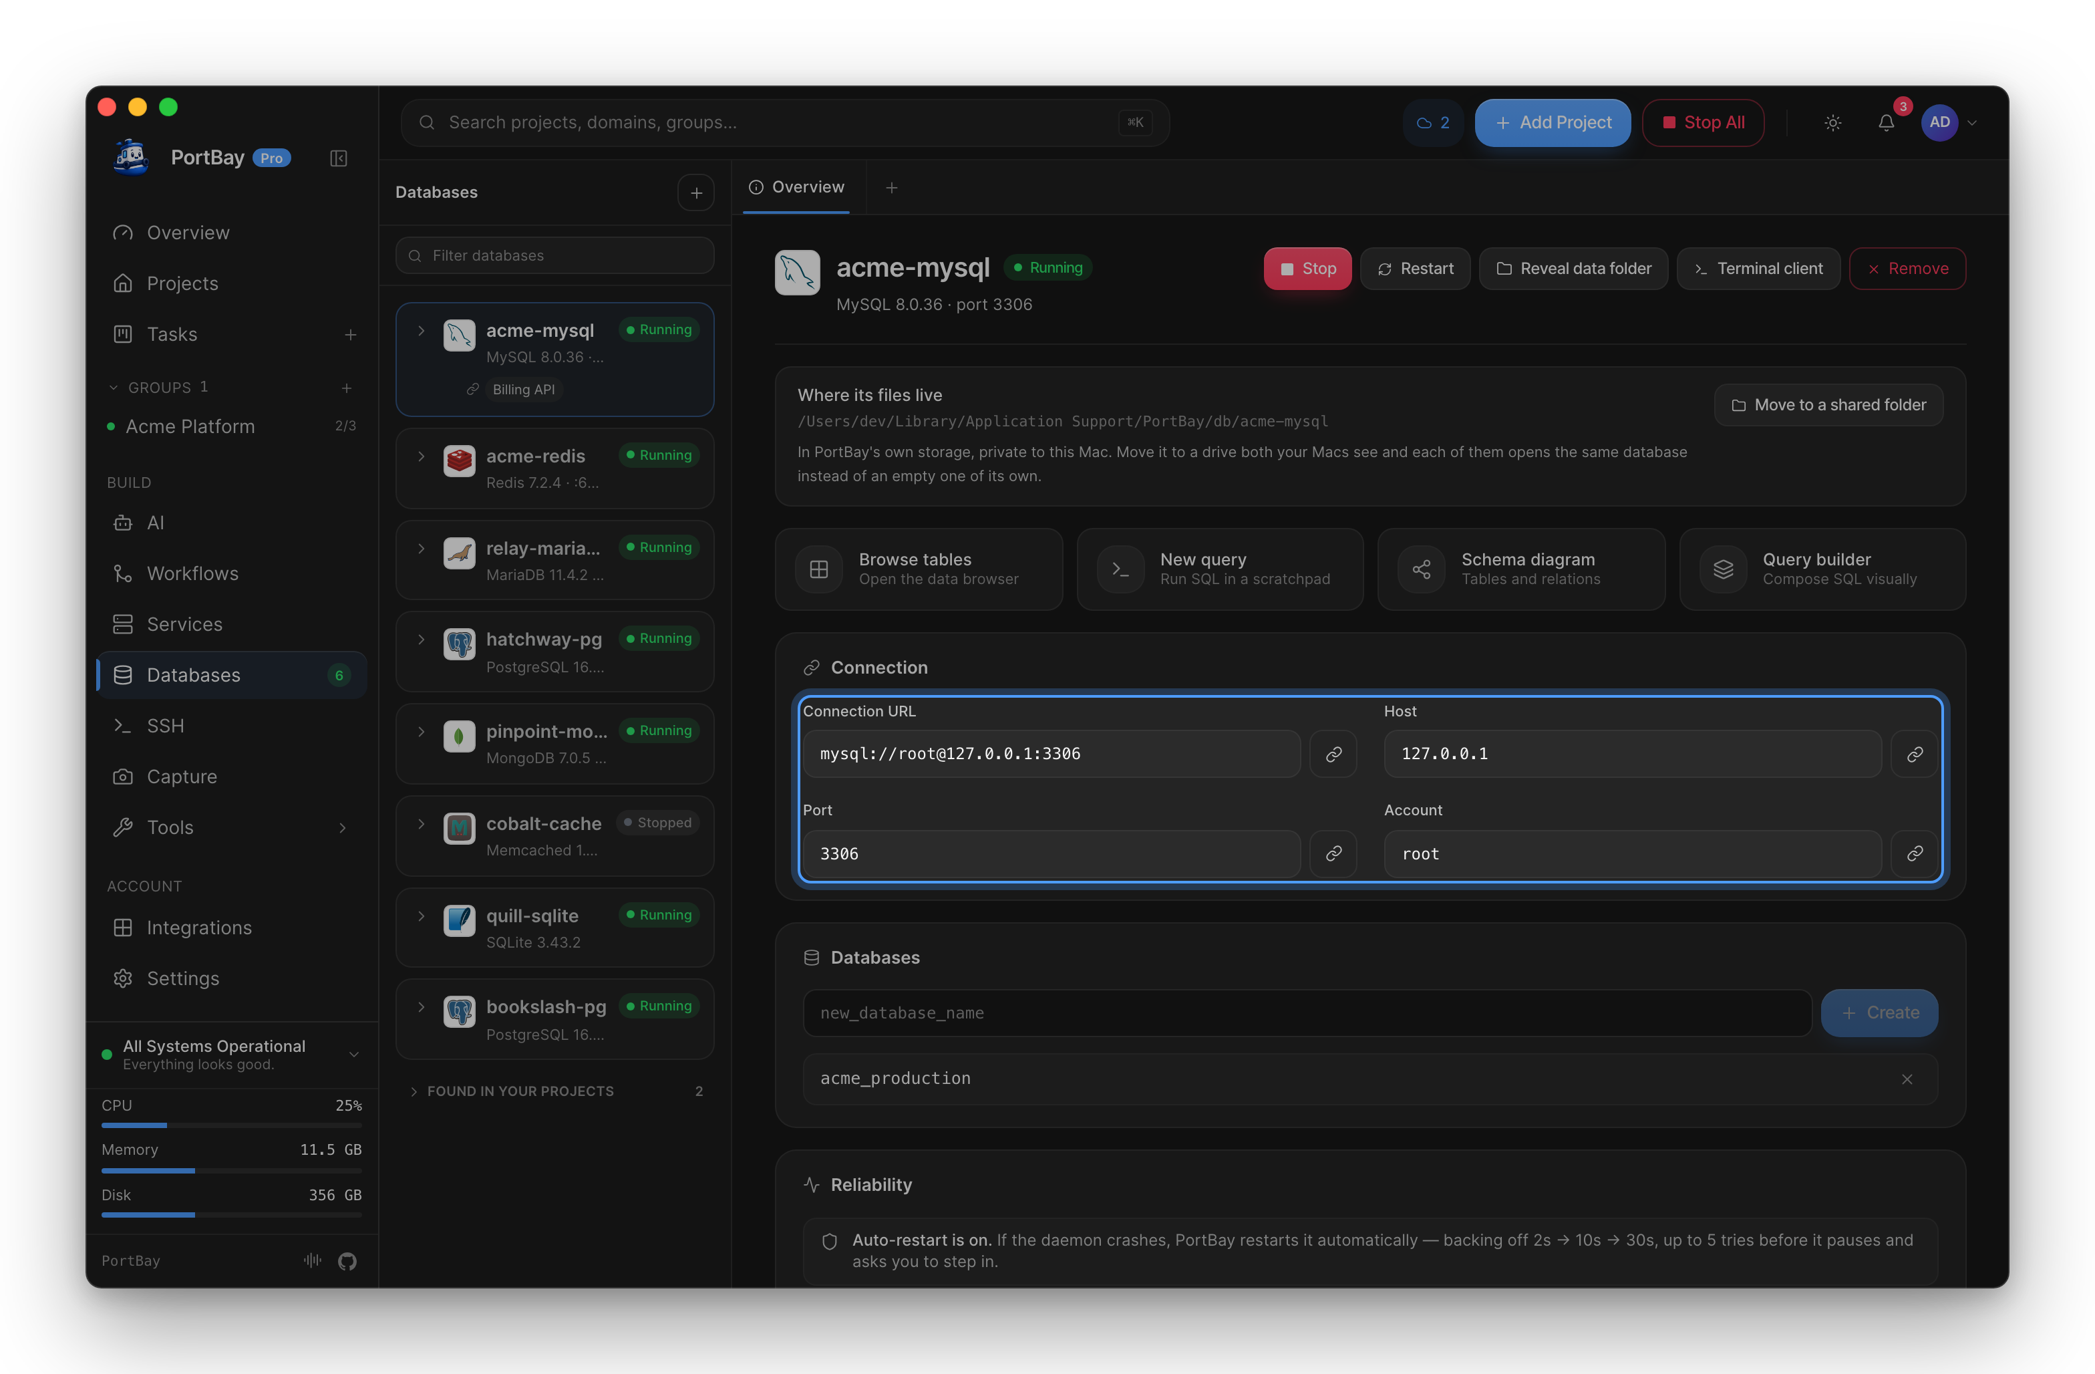Toggle light theme sun icon
This screenshot has width=2095, height=1374.
[x=1832, y=124]
